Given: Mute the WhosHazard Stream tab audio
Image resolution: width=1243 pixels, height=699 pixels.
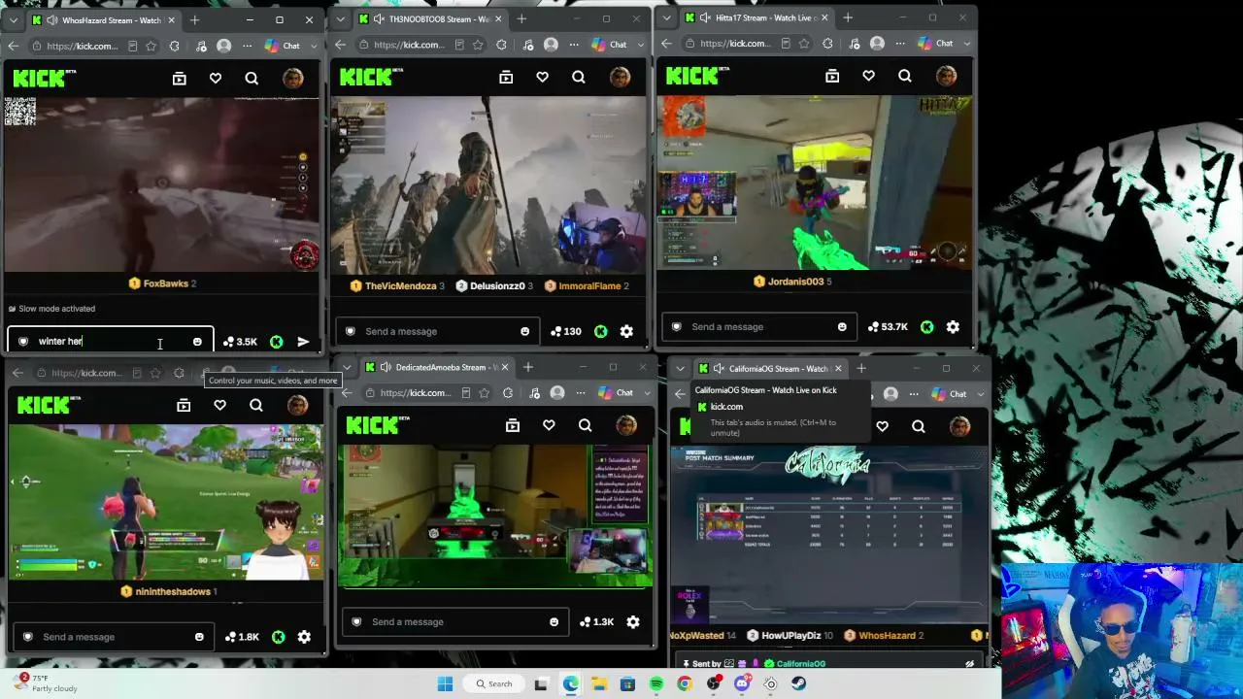Looking at the screenshot, I should [x=51, y=20].
